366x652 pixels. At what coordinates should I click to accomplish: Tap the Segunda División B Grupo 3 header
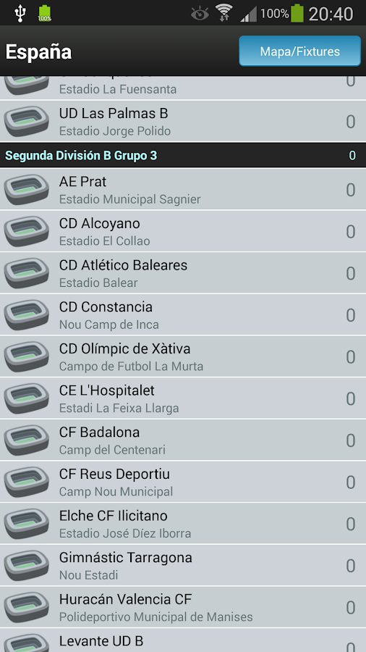pos(183,156)
